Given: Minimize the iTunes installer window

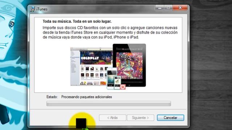Looking at the screenshot, I should (159, 8).
